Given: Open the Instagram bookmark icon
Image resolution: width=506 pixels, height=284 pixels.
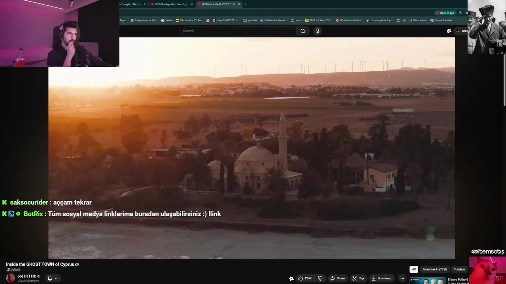Looking at the screenshot, I should pyautogui.click(x=208, y=21).
